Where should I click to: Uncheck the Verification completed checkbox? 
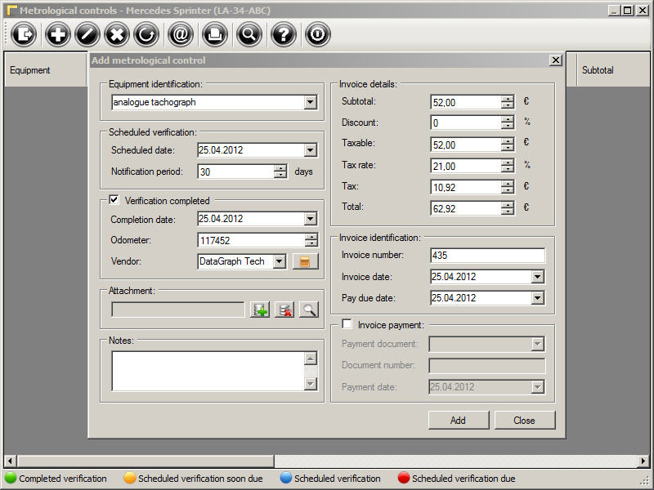(114, 200)
